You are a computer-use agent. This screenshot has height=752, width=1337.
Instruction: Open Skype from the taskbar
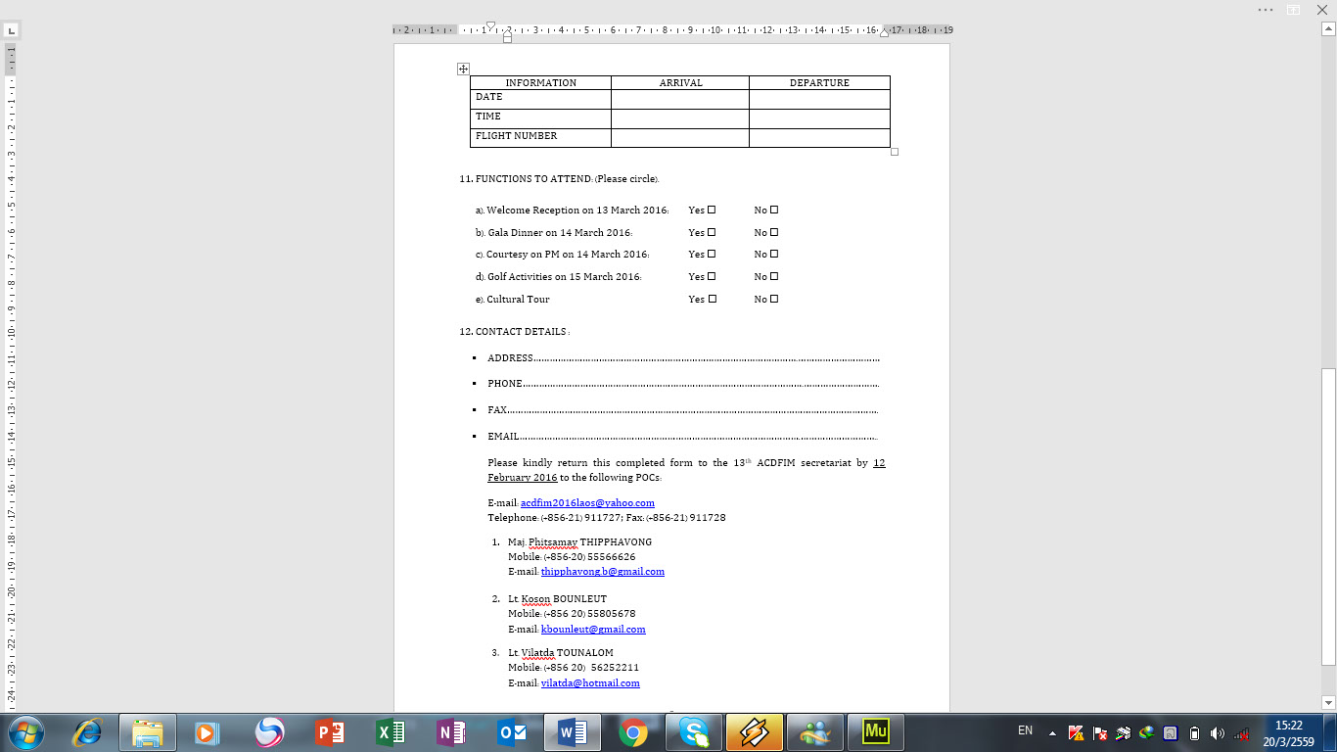coord(694,731)
